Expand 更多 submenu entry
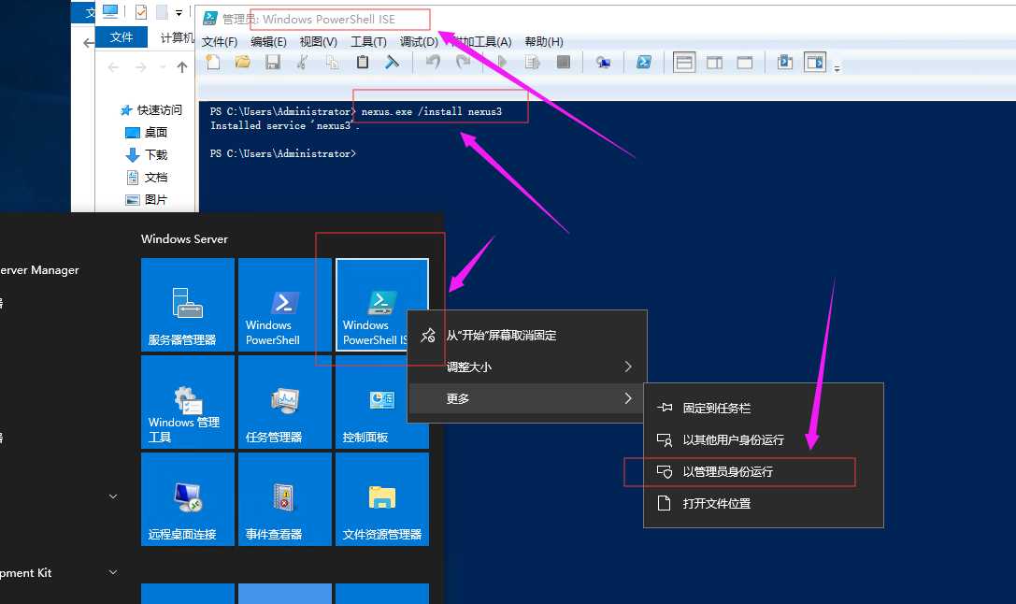Viewport: 1016px width, 604px height. (527, 398)
